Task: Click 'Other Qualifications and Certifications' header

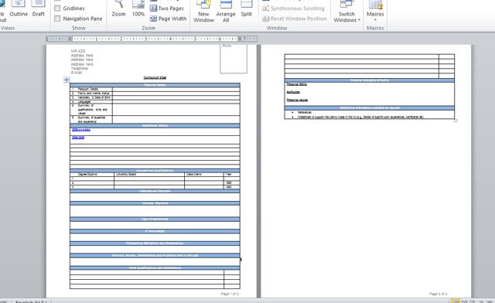Action: tap(155, 267)
